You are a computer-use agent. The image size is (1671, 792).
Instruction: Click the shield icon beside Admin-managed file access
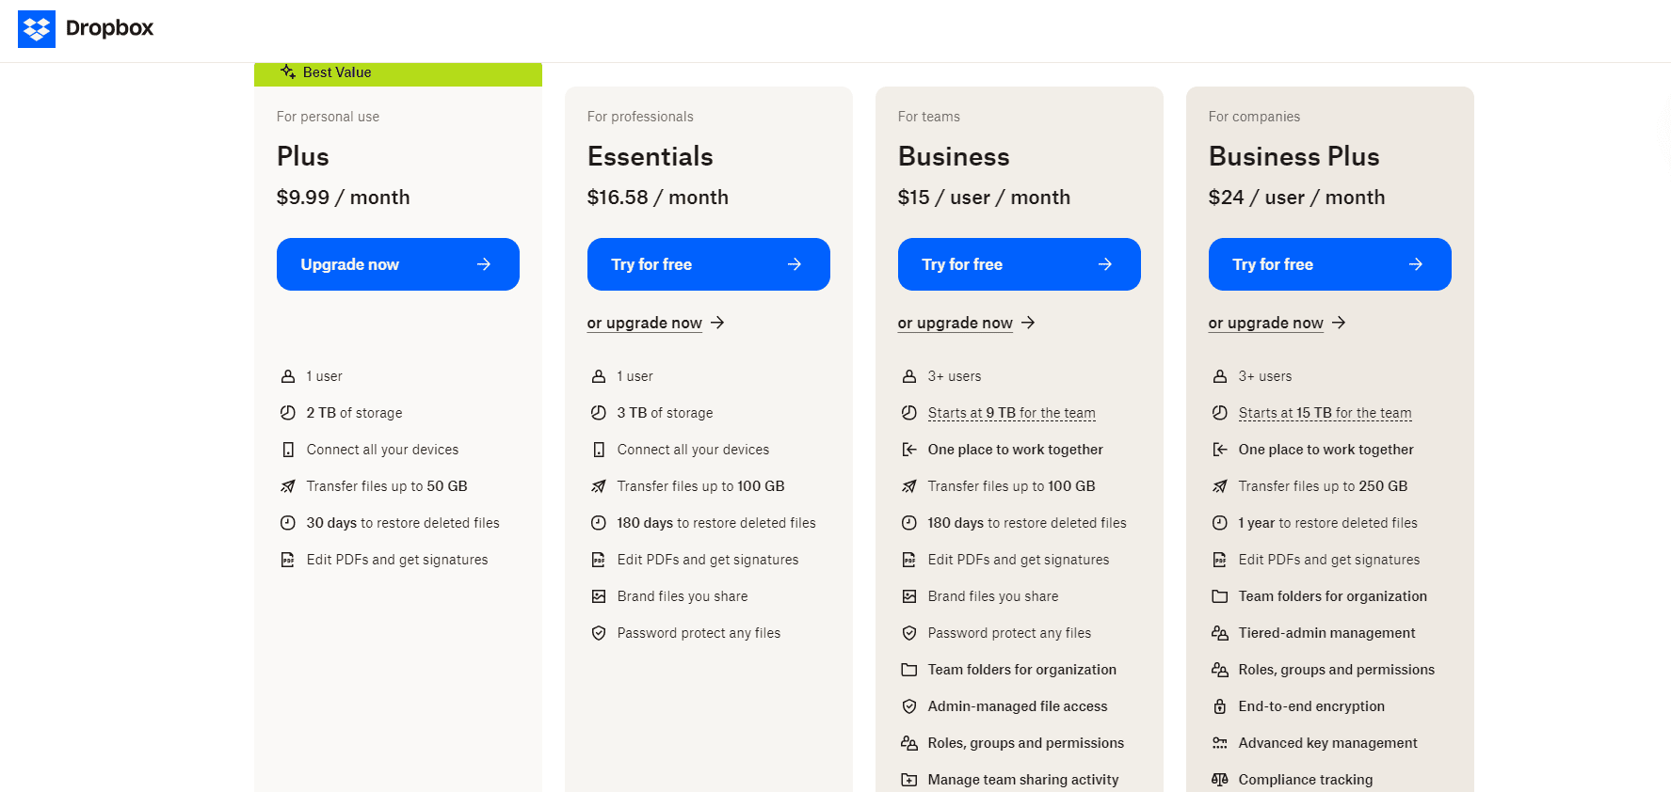coord(909,706)
